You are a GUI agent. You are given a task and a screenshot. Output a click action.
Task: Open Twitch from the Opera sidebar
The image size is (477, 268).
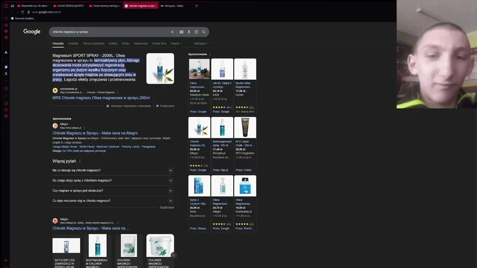6,67
